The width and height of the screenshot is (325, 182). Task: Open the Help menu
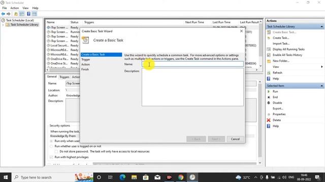tap(35, 8)
